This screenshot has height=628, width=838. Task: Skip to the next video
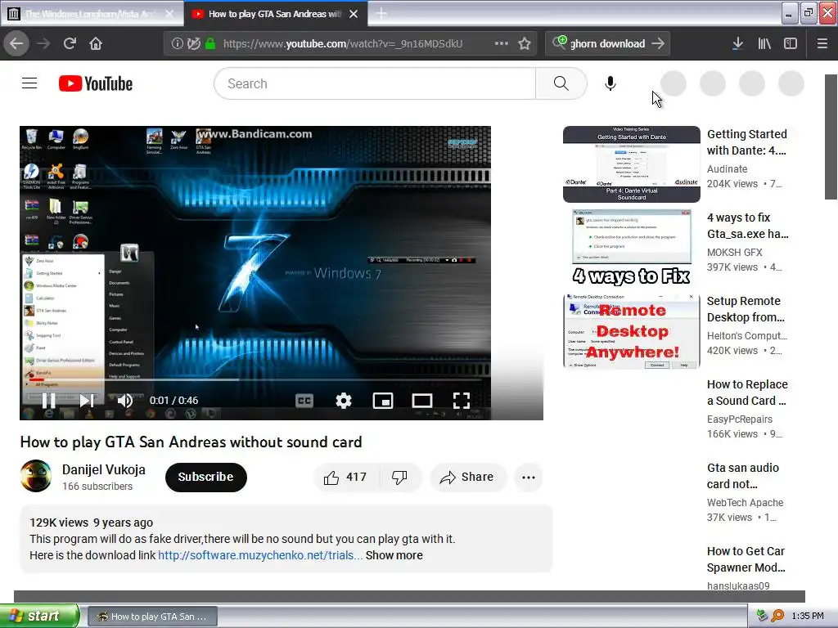point(87,400)
